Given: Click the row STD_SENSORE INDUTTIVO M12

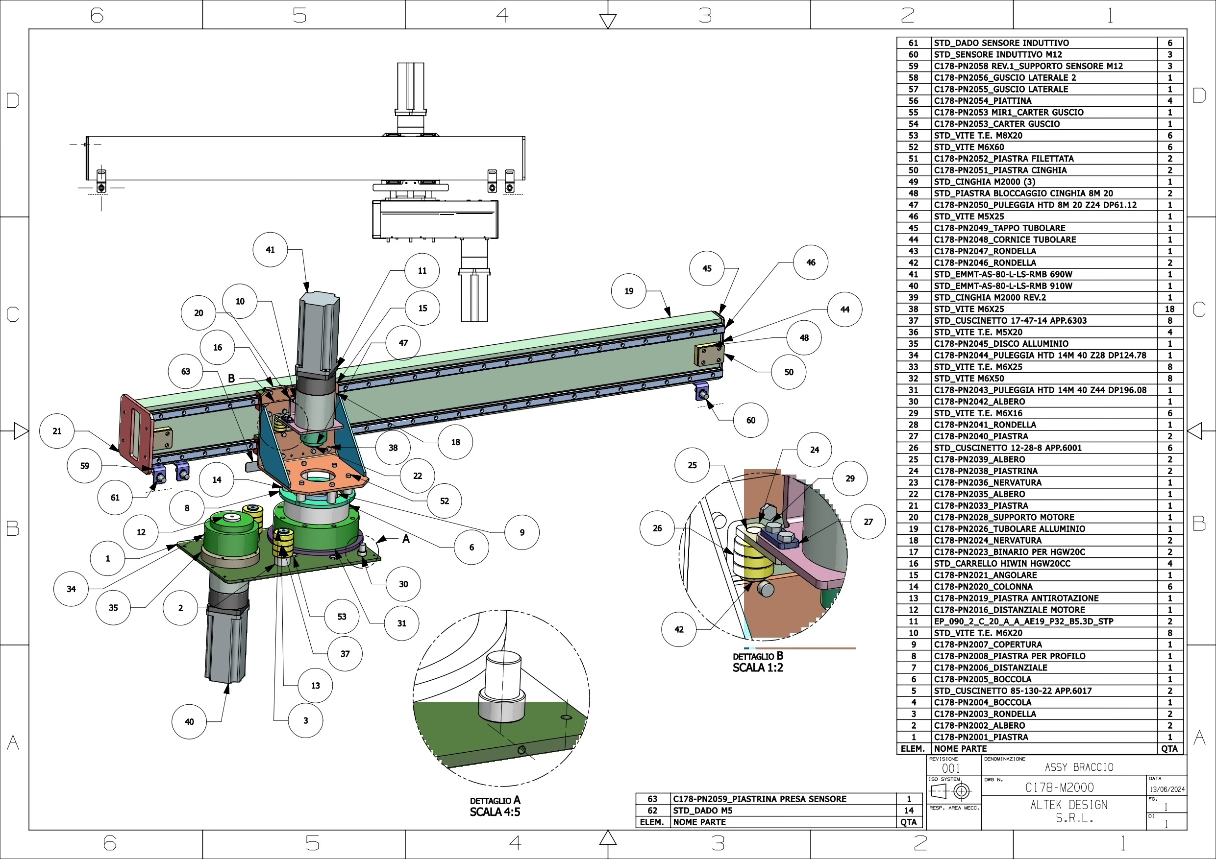Looking at the screenshot, I should [1040, 54].
